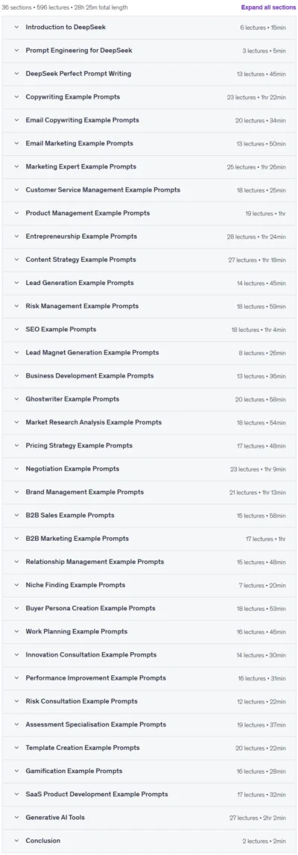Viewport: 298px width, 855px height.
Task: Expand the Conclusion section chevron
Action: tap(16, 841)
